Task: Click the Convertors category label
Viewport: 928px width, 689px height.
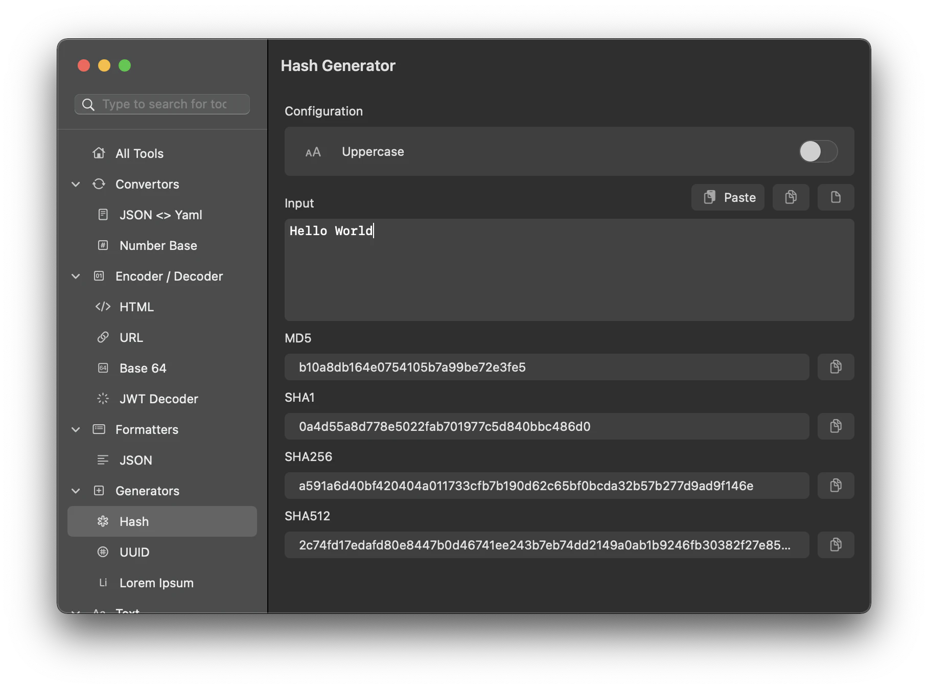Action: click(147, 184)
